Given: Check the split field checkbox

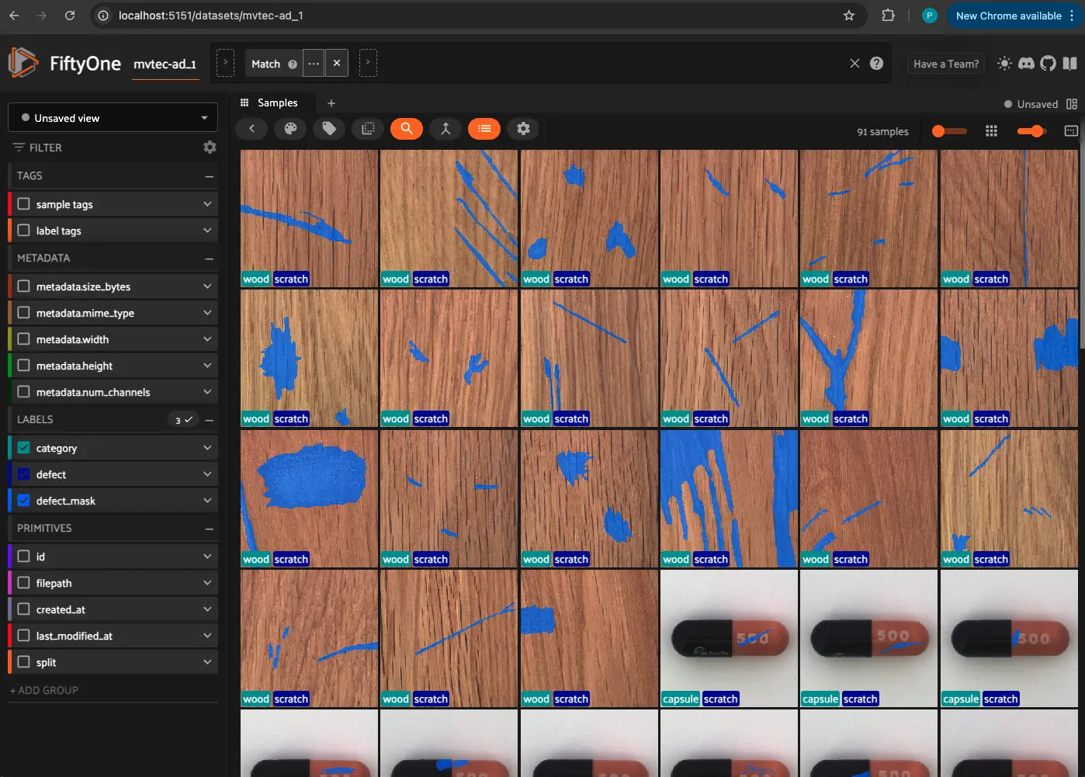Looking at the screenshot, I should pyautogui.click(x=24, y=662).
